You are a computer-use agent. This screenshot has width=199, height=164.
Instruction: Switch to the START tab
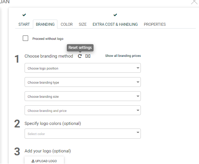24,24
